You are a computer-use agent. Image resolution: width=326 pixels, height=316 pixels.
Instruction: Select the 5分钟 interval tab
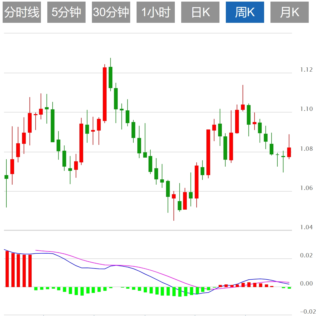coord(66,12)
